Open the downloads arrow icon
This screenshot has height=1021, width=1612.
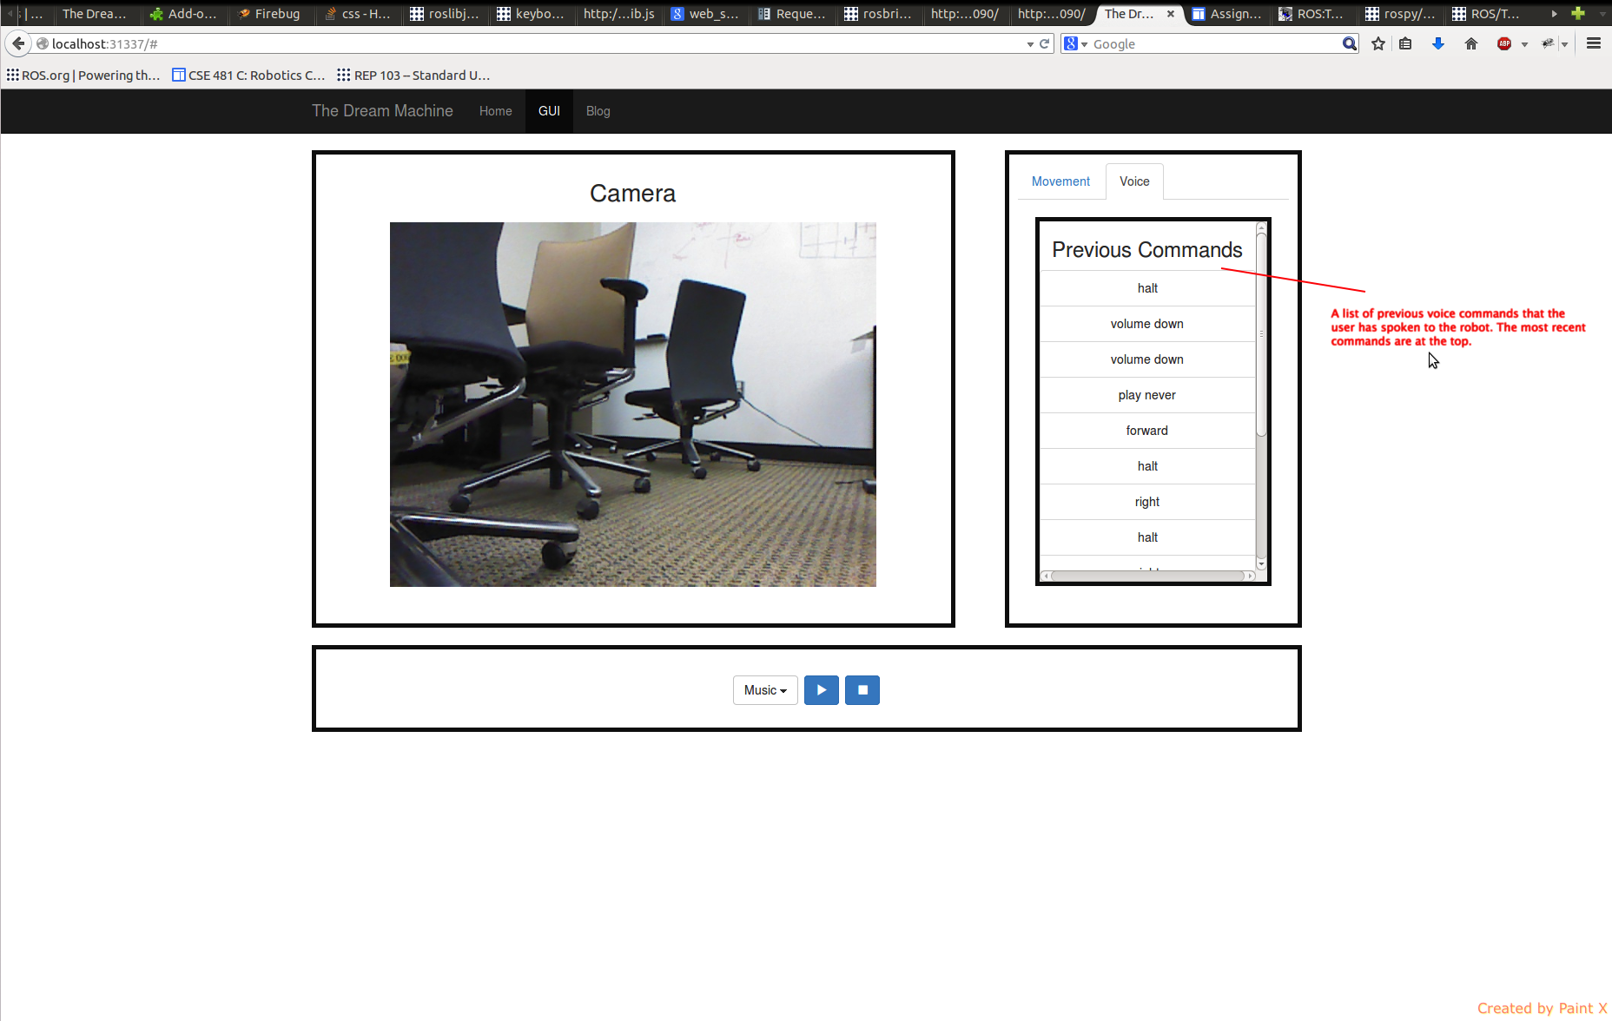[1438, 43]
